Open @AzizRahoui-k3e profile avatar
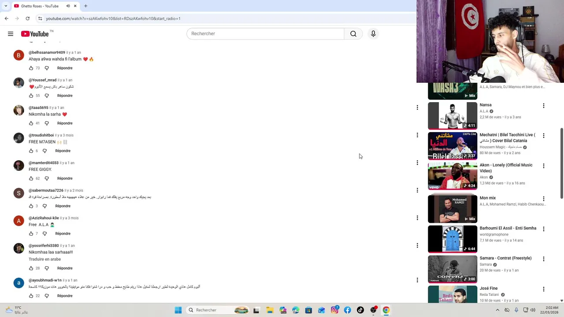Image resolution: width=564 pixels, height=317 pixels. pyautogui.click(x=19, y=221)
